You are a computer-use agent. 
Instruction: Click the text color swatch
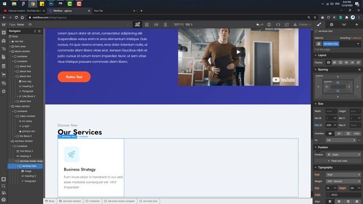tap(328, 195)
